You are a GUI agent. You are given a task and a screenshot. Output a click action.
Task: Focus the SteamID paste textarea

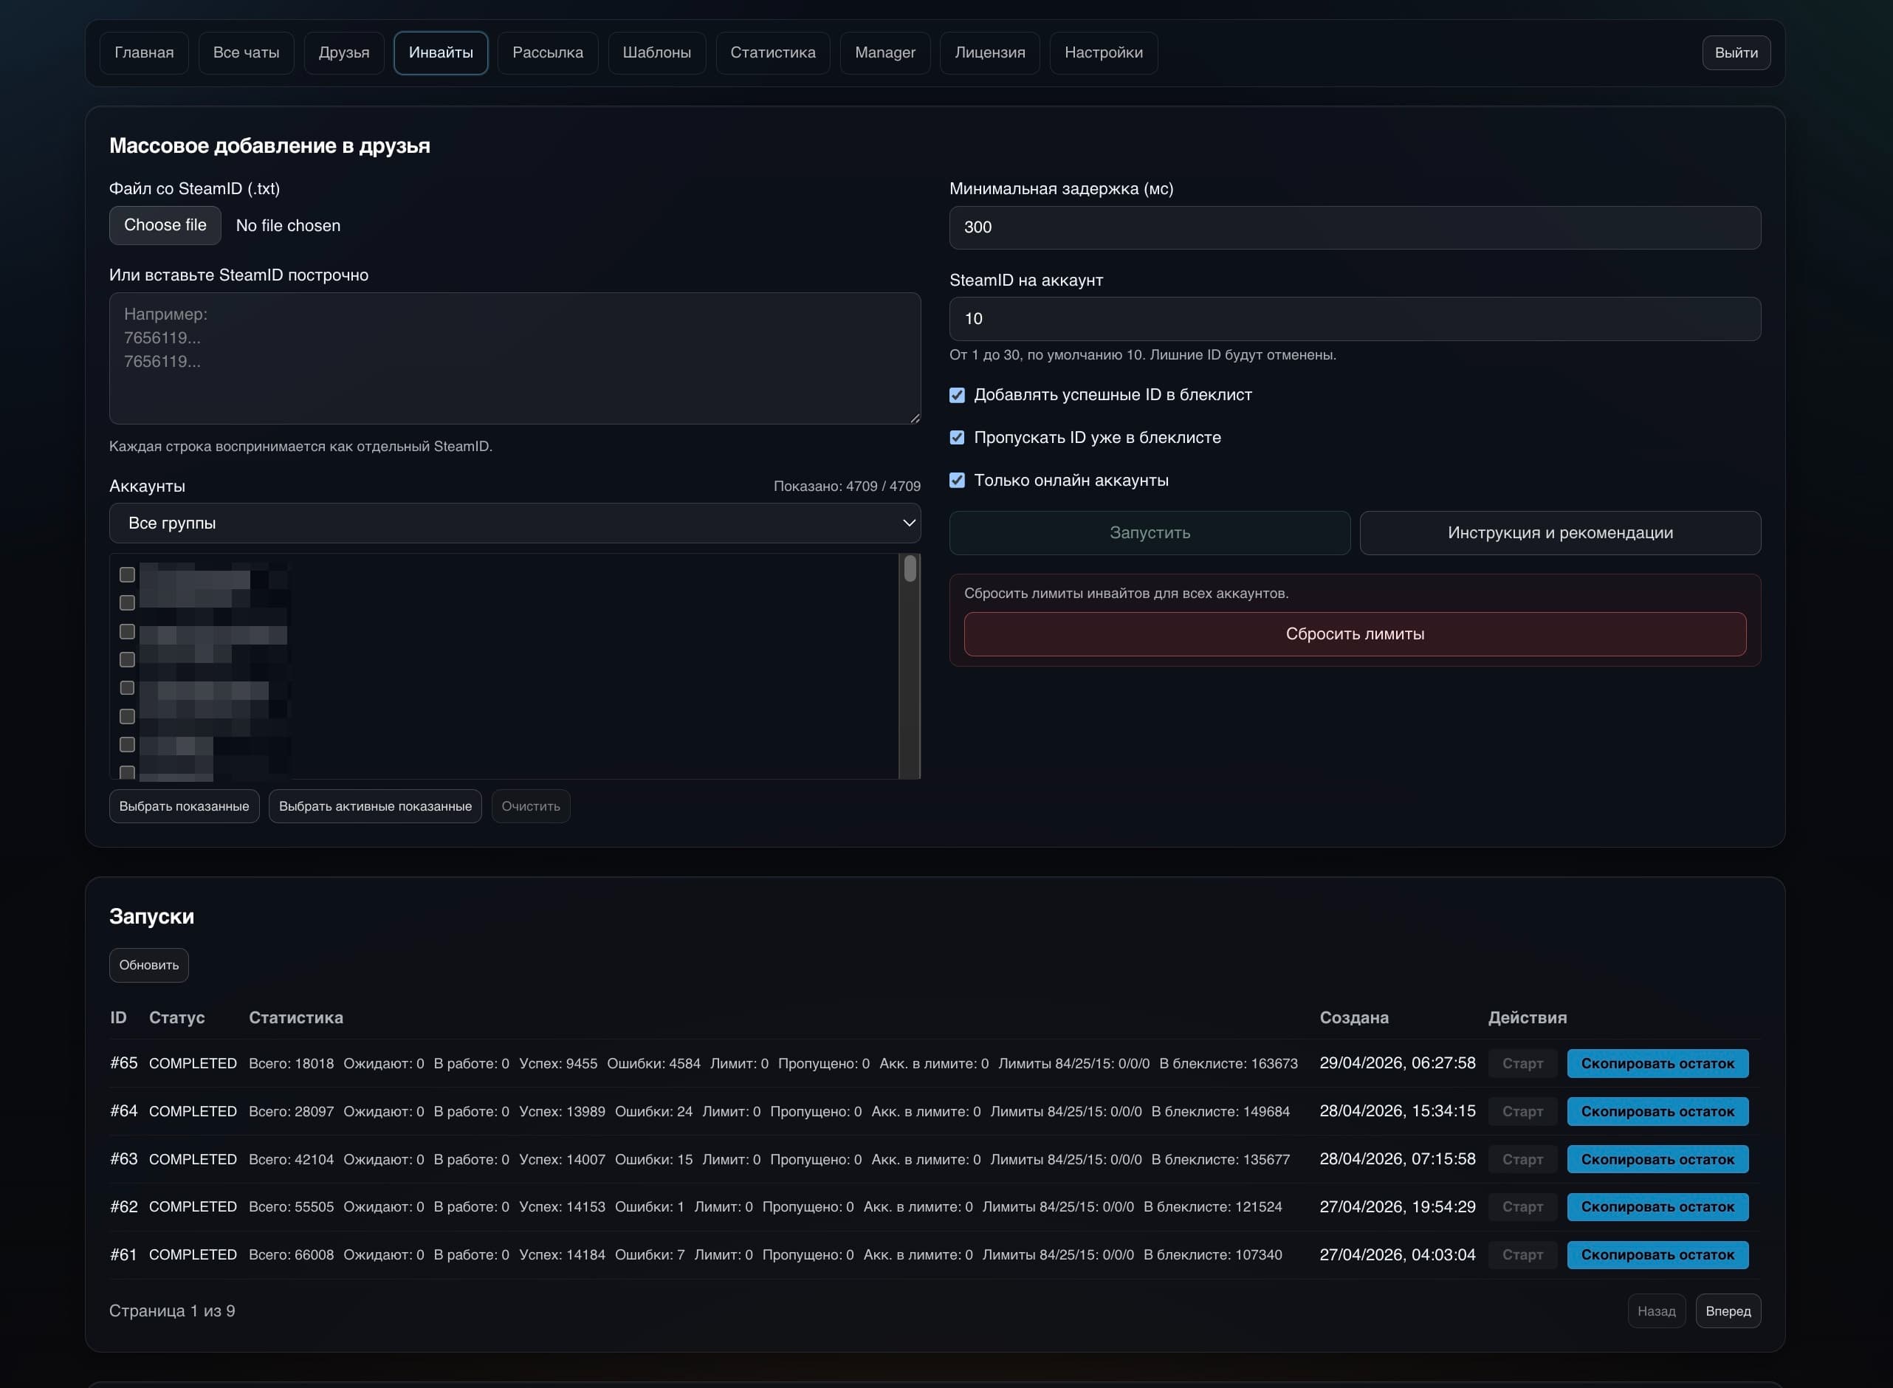[515, 358]
